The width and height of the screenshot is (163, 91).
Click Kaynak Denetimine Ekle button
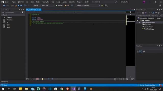click(x=147, y=85)
